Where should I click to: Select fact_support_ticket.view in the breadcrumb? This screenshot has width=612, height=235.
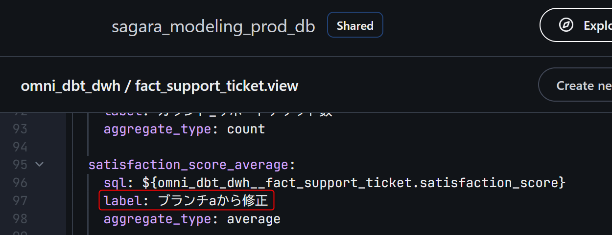coord(216,86)
